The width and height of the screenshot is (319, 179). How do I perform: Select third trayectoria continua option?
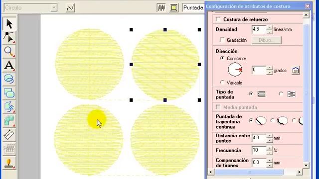(294, 120)
